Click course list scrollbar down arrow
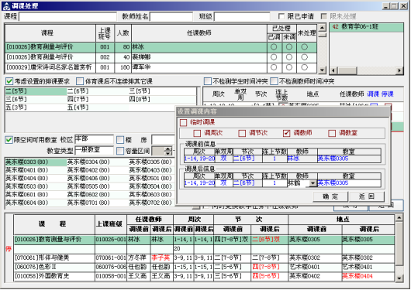Viewport: 411px width, 290px height. point(322,70)
